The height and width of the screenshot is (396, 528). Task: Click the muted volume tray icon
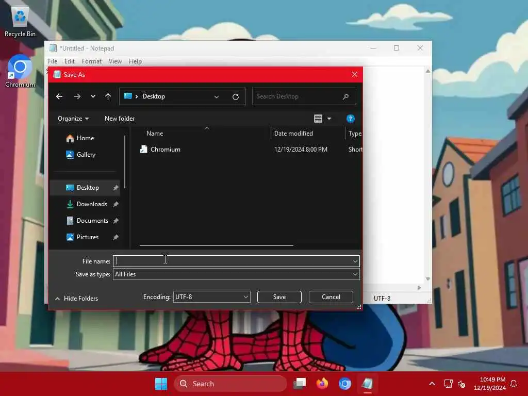[x=461, y=384]
